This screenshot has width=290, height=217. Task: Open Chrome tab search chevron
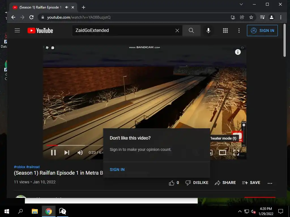pos(241,4)
